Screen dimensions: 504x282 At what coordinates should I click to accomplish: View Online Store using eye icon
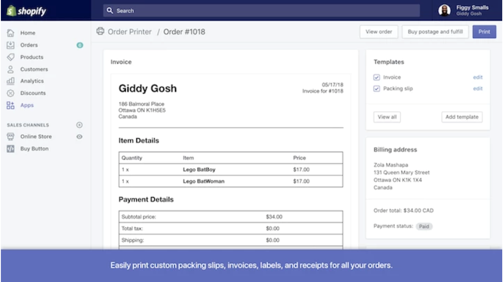79,137
